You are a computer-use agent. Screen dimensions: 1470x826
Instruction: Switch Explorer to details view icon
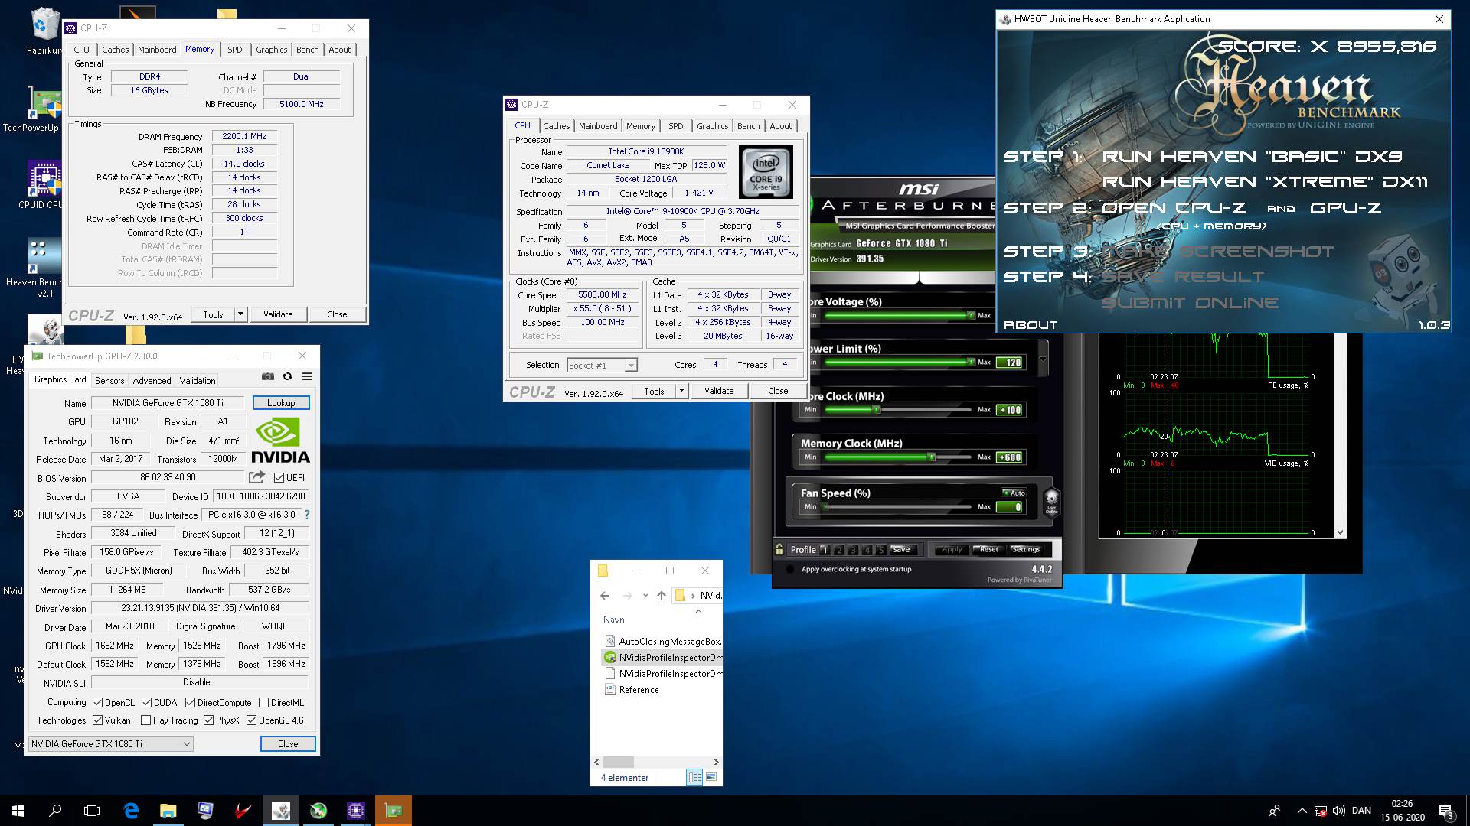(694, 777)
